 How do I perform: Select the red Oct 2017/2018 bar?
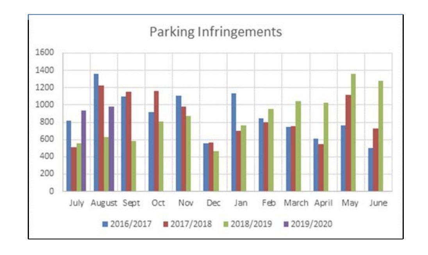[156, 141]
